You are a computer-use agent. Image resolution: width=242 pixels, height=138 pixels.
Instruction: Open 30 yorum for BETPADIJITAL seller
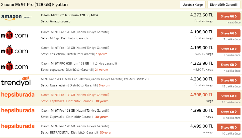click(107, 133)
